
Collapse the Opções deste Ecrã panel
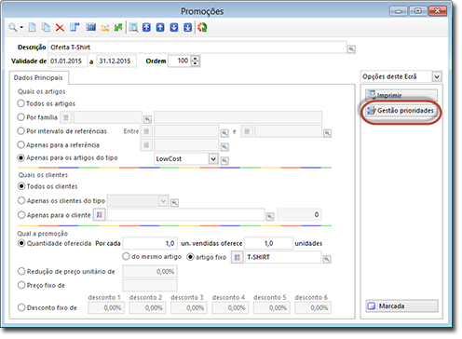pos(437,76)
